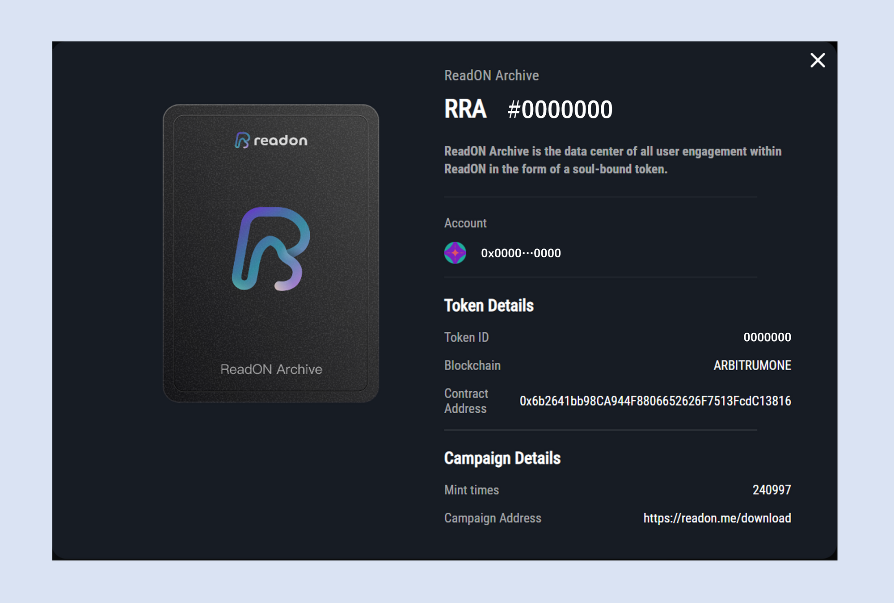The width and height of the screenshot is (894, 603).
Task: Open the readon.me/download campaign link
Action: coord(717,518)
